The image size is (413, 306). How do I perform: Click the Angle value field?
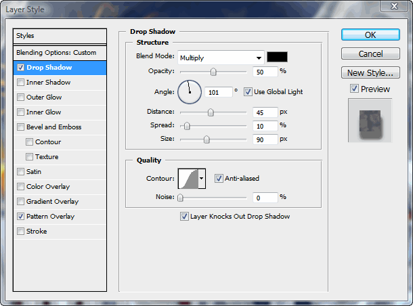(219, 92)
